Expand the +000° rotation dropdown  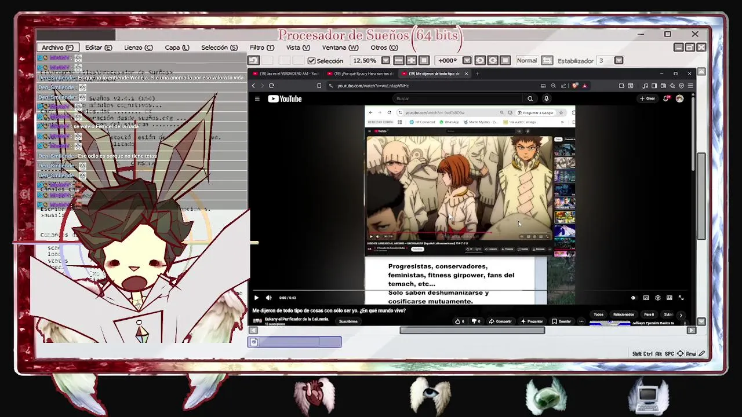(x=467, y=60)
